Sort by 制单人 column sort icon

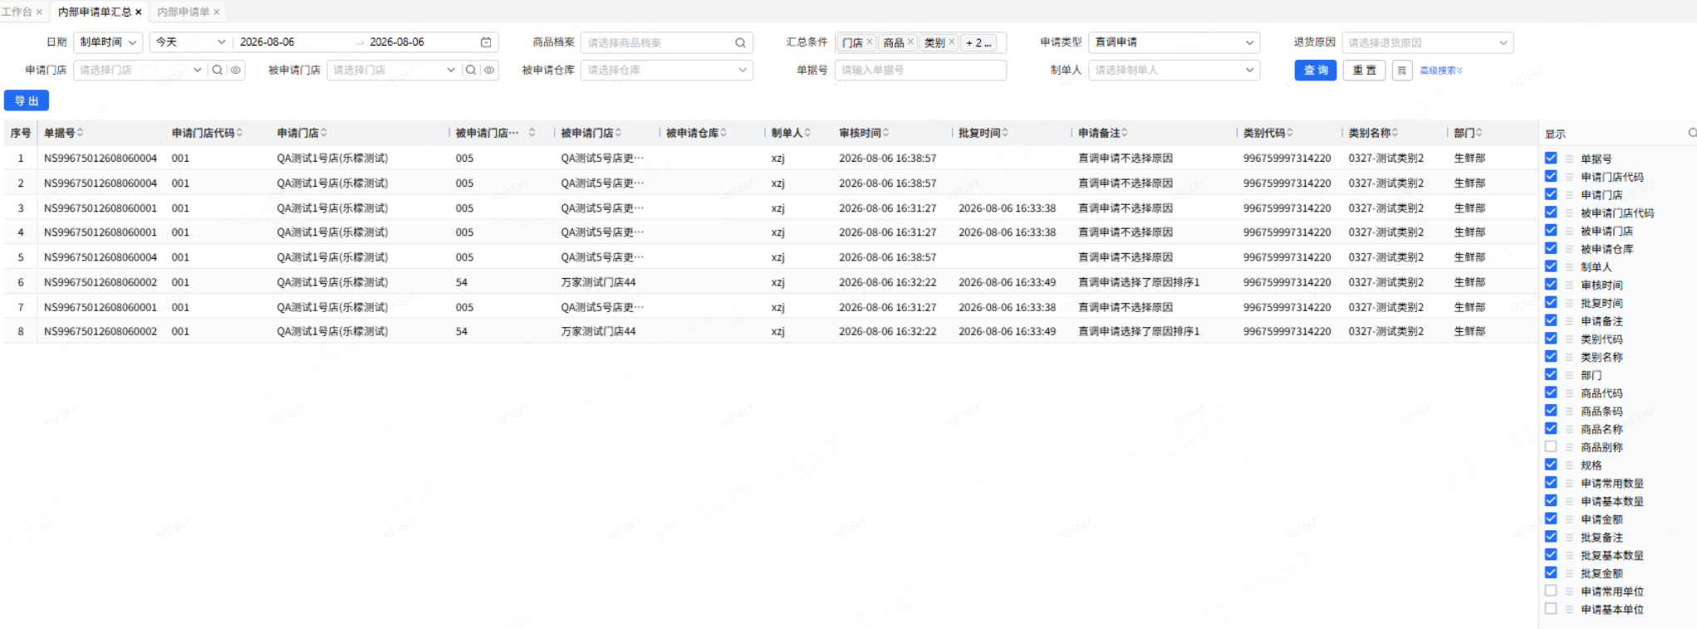point(807,133)
